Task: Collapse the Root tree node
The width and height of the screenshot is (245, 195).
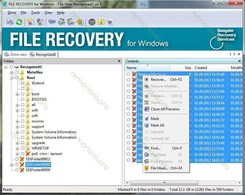Action: pyautogui.click(x=11, y=78)
